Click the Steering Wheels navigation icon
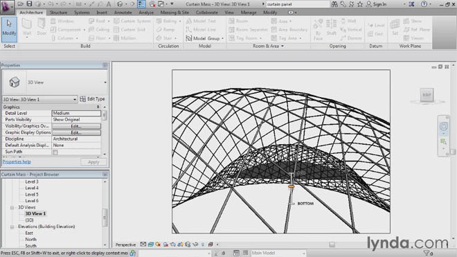Screen dimensions: 457x257 click(444, 126)
